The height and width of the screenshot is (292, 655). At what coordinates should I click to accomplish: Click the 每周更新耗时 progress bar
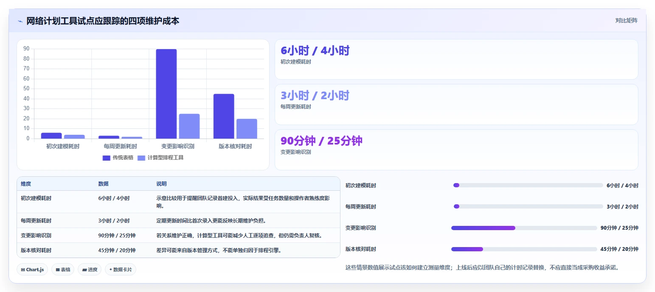point(528,206)
